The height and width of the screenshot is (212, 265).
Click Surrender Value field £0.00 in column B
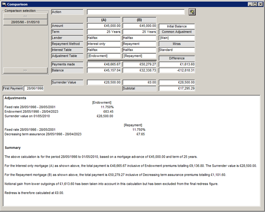139,82
